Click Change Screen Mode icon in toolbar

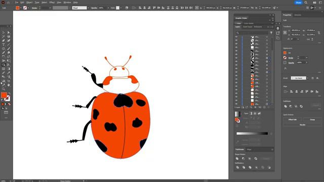(x=6, y=112)
